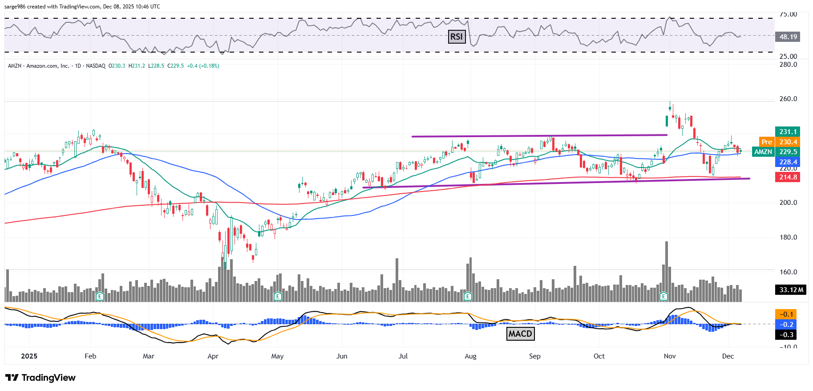Click the blue 228.4 moving average label
This screenshot has width=813, height=391.
(x=788, y=162)
